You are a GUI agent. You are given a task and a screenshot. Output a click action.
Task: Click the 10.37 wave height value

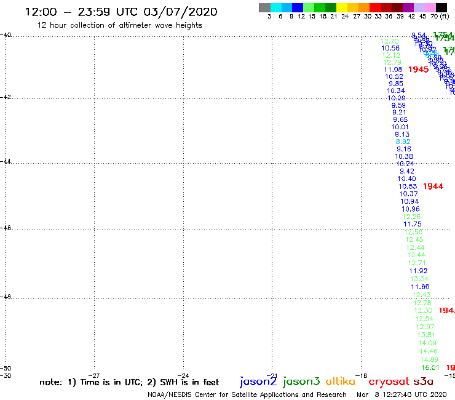click(408, 194)
